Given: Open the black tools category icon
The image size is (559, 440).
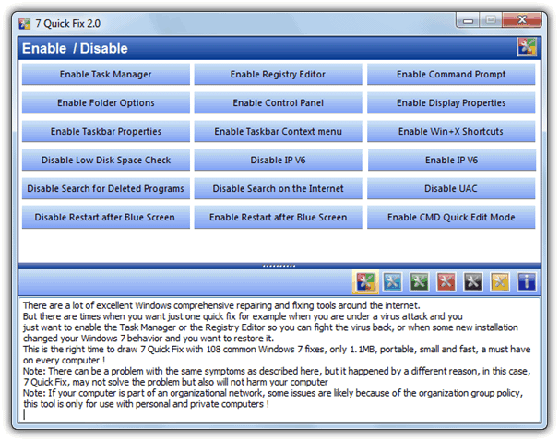Looking at the screenshot, I should 473,282.
